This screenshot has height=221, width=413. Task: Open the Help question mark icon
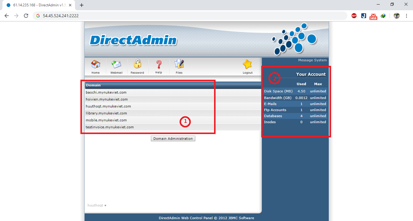point(159,65)
